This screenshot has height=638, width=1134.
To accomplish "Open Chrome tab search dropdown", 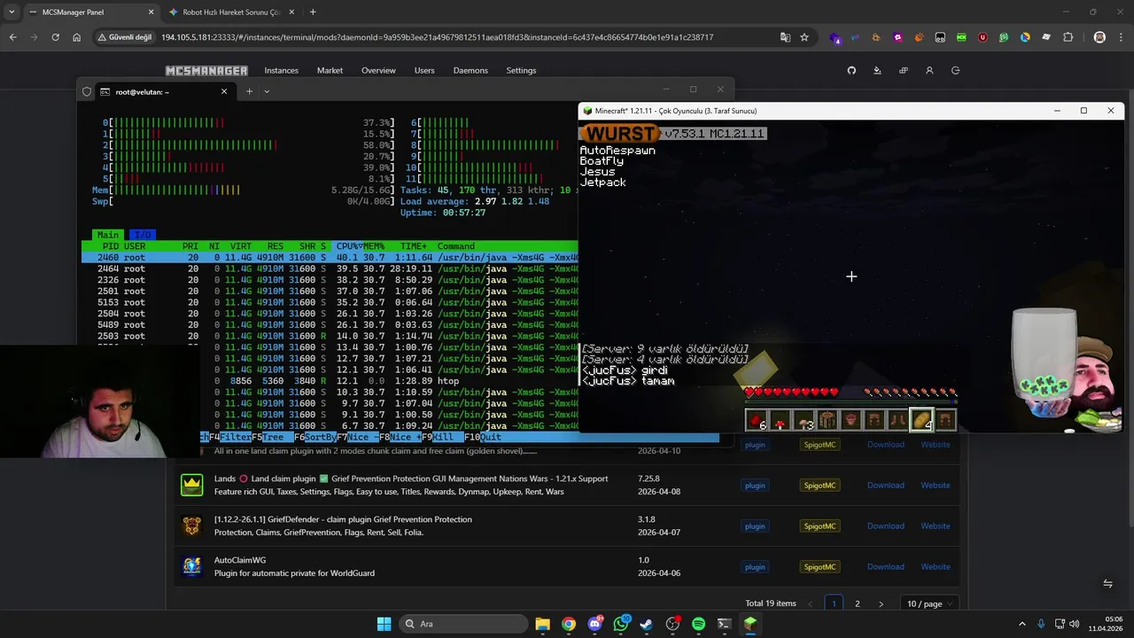I will point(11,12).
